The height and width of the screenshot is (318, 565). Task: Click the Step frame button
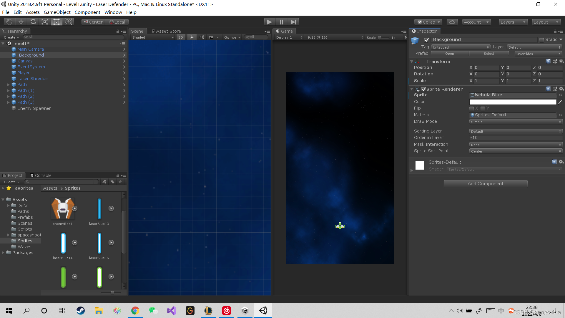click(293, 22)
